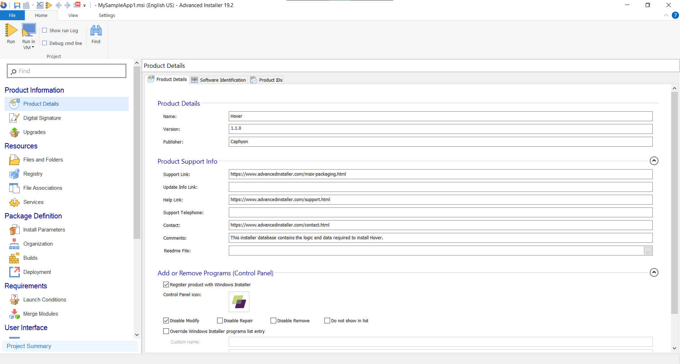Open the Help question mark icon
Screen dimensions: 680x364
point(675,15)
